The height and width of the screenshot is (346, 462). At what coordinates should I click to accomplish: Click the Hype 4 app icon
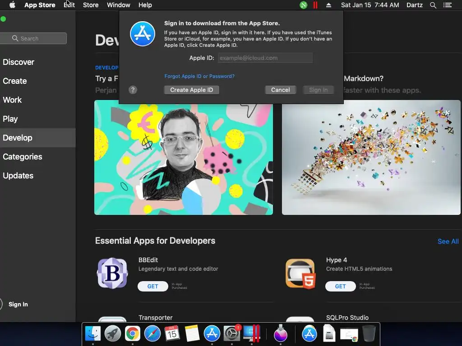click(300, 273)
